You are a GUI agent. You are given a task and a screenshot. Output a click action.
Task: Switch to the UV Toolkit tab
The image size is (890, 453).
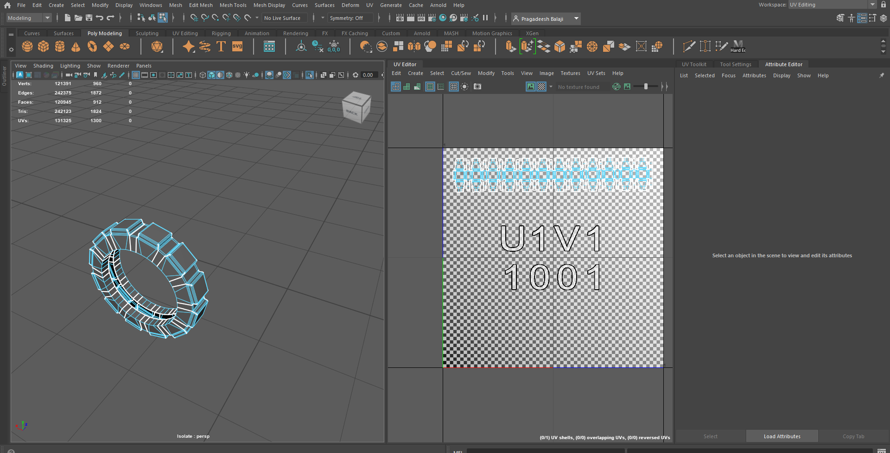(x=694, y=64)
